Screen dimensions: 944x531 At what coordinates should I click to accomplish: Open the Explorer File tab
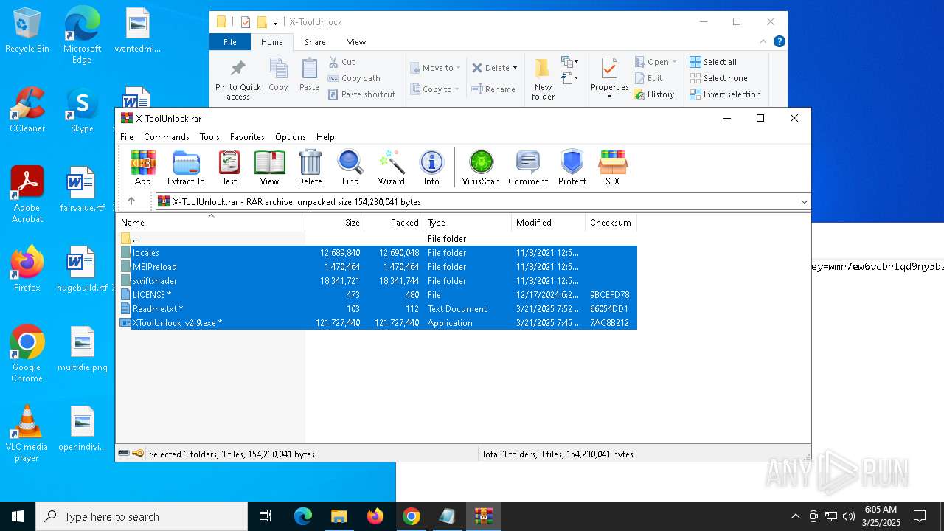(230, 42)
